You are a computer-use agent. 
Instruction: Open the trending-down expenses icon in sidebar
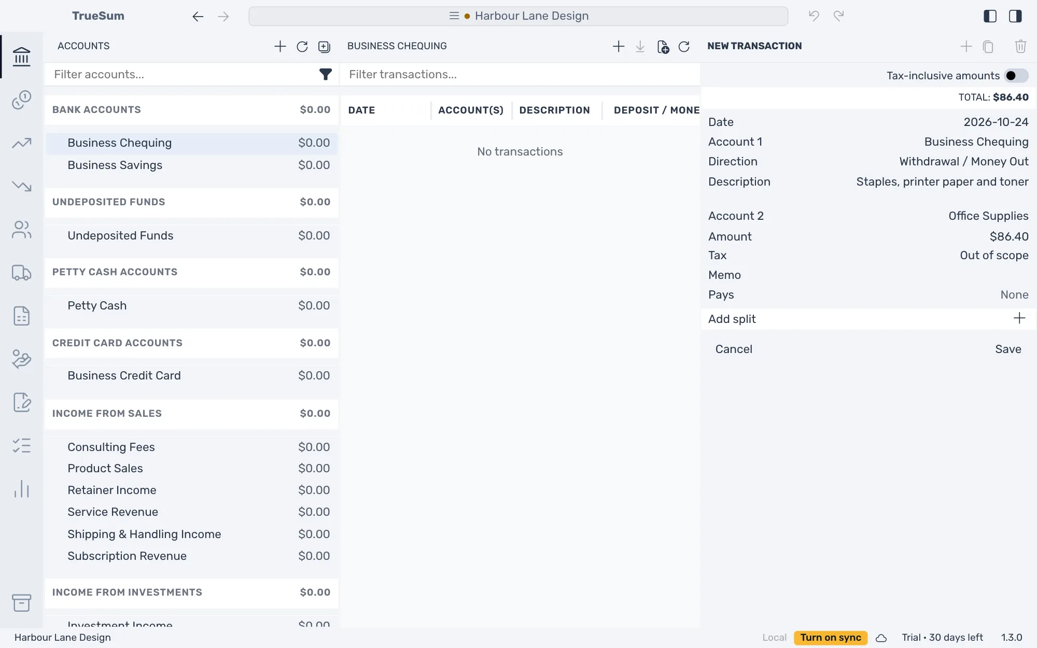pyautogui.click(x=22, y=186)
